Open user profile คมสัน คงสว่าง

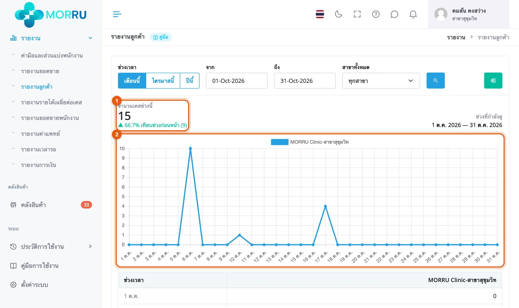pos(468,14)
